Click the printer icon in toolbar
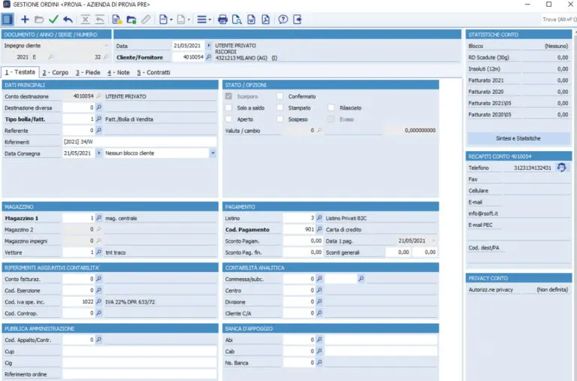 222,20
